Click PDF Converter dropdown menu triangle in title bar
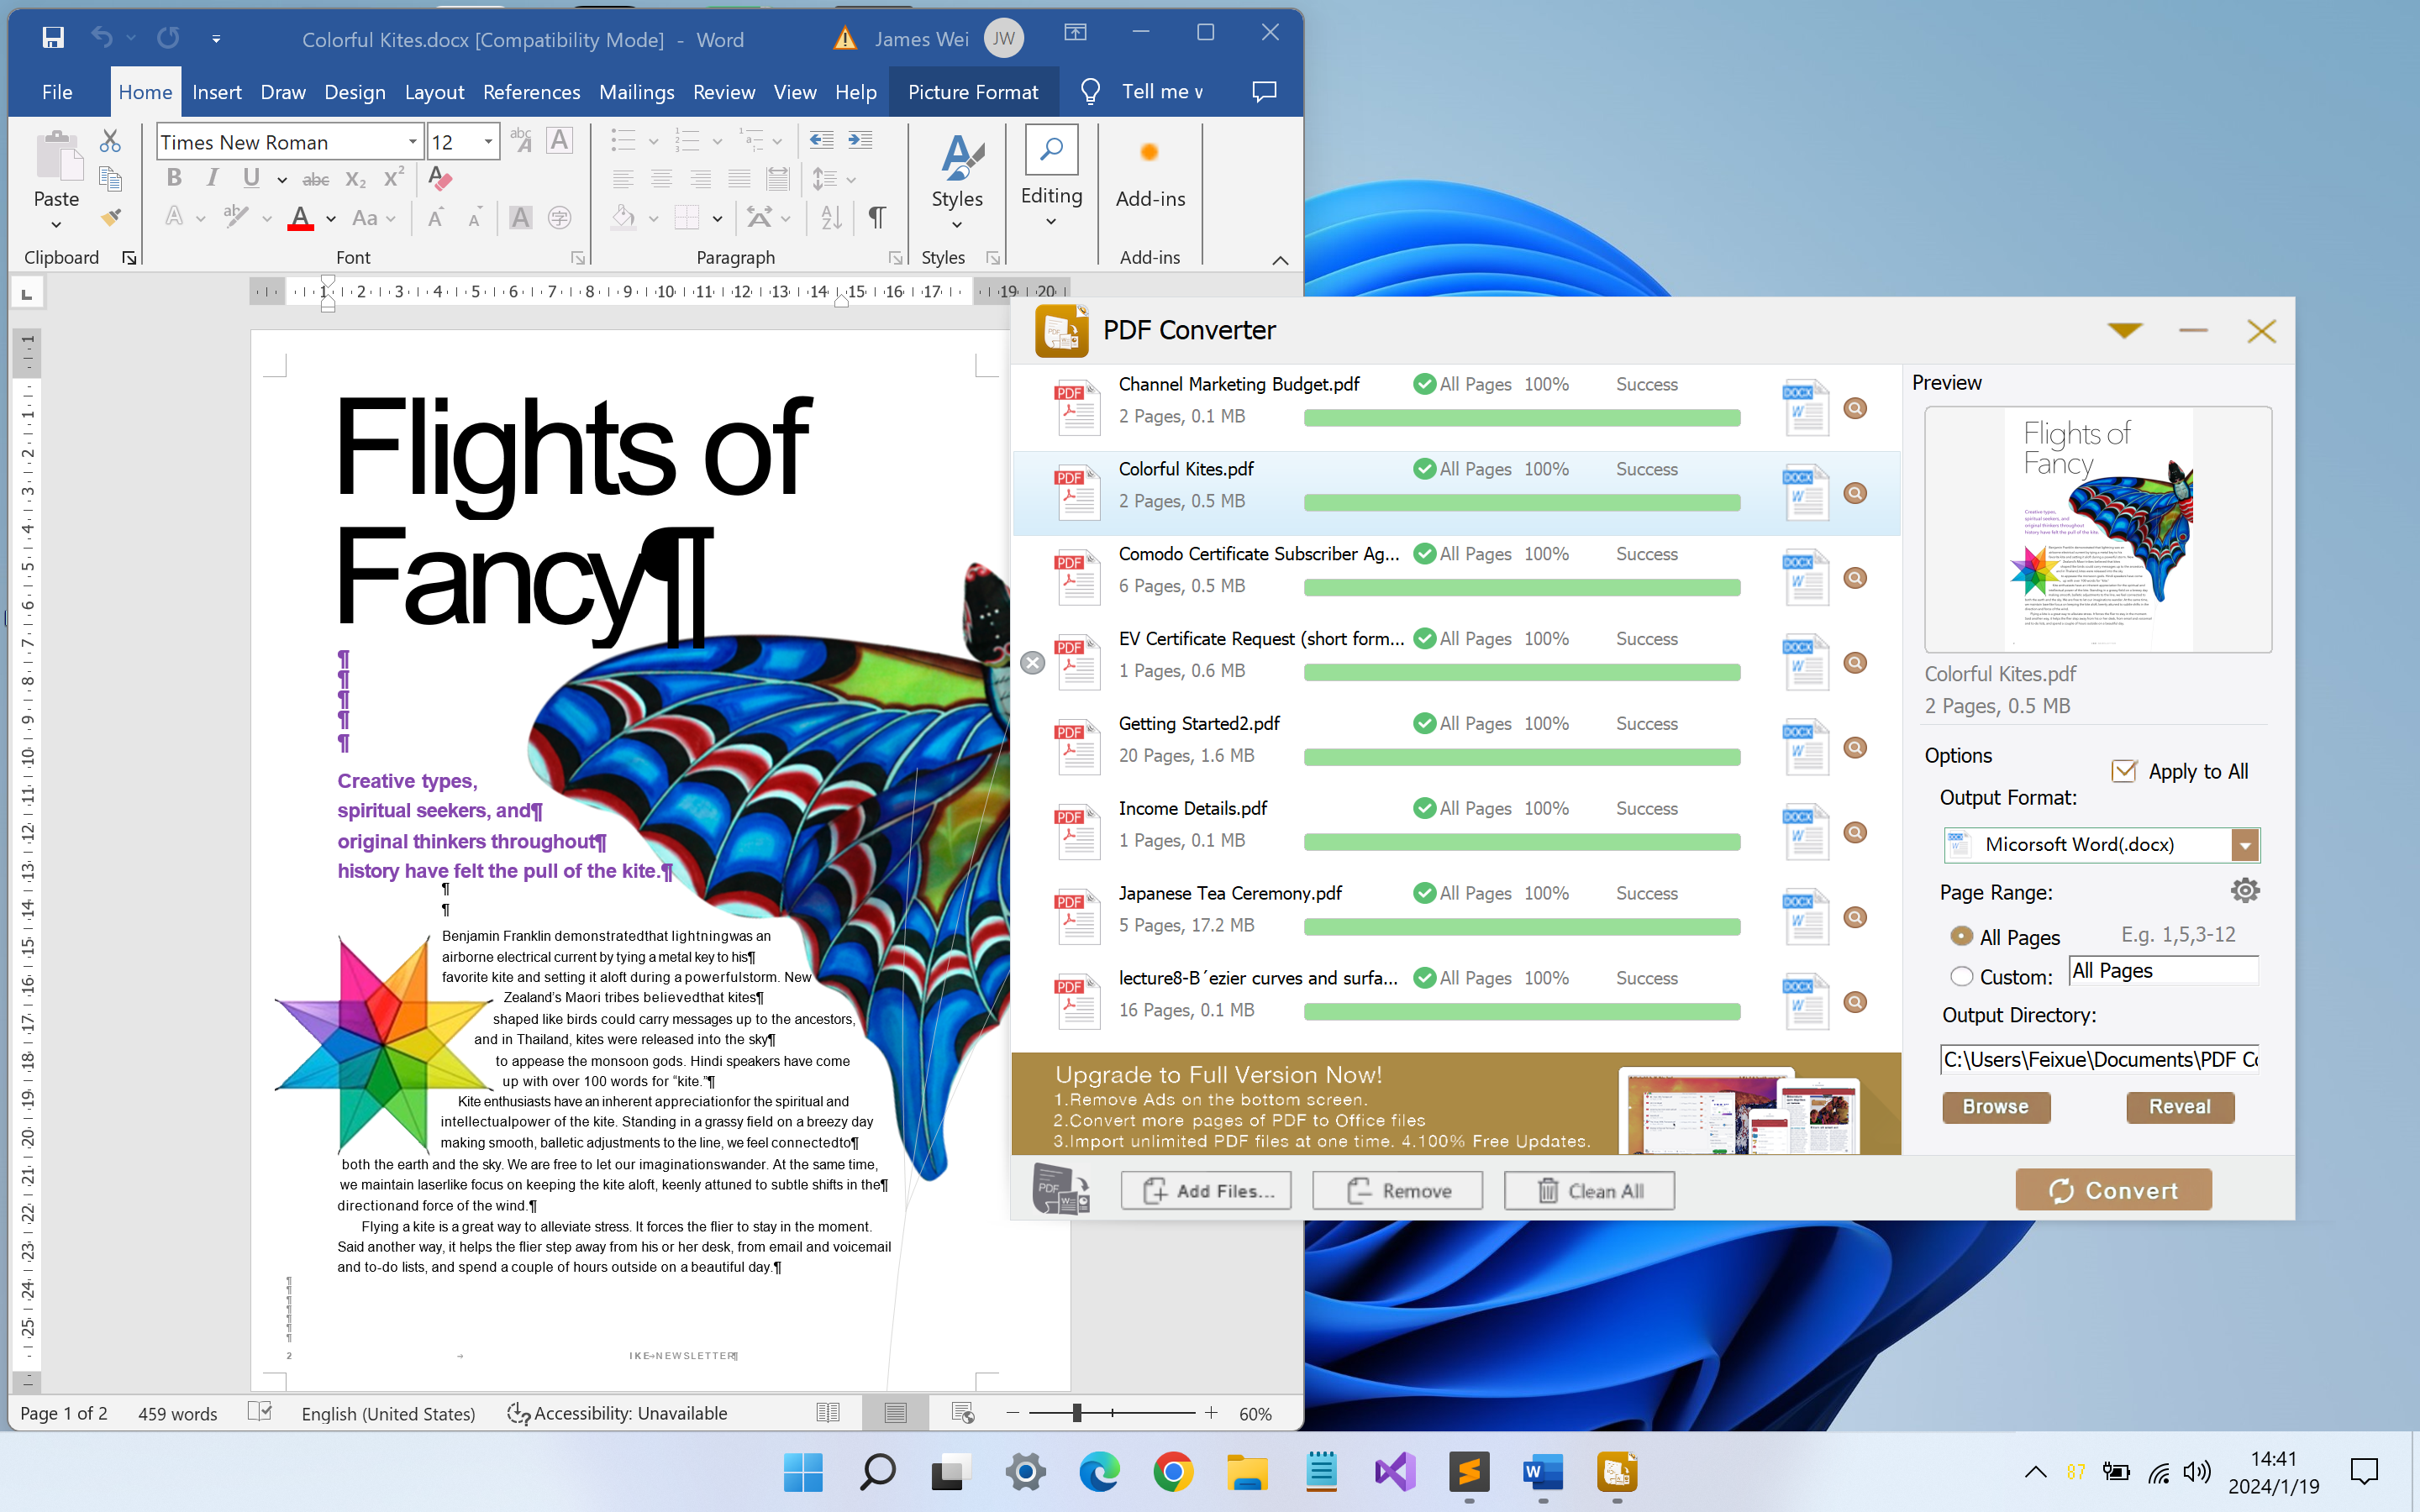The image size is (2420, 1512). (x=2124, y=330)
